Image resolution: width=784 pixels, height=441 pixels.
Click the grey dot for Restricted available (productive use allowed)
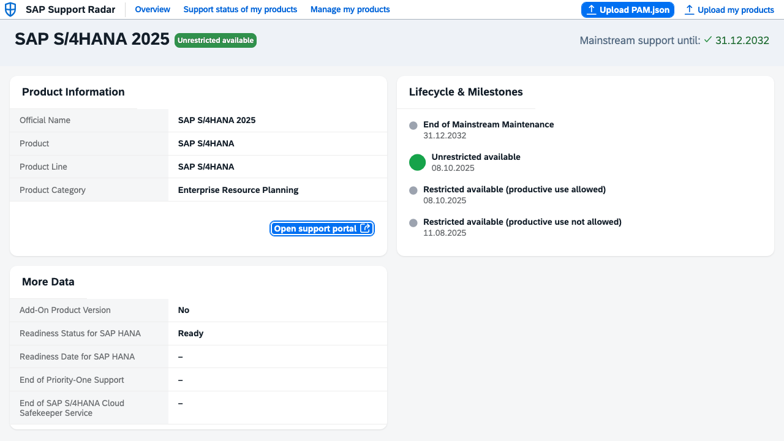tap(413, 190)
